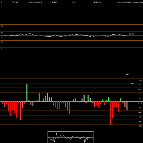This screenshot has width=143, height=143.
Task: Click the SI MunafaSutraR header text
Action: tap(35, 2)
